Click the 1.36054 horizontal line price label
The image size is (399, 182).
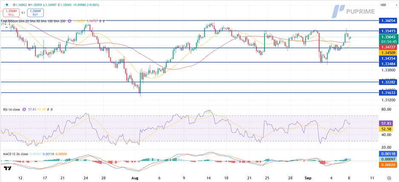tap(388, 20)
